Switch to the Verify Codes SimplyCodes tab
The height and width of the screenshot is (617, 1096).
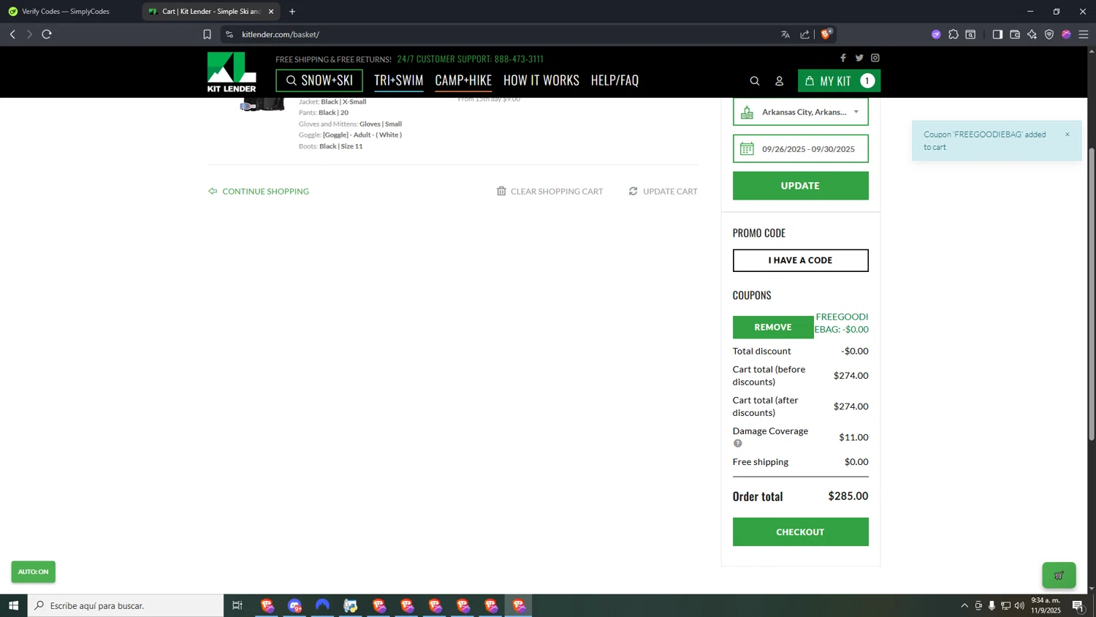(x=66, y=11)
